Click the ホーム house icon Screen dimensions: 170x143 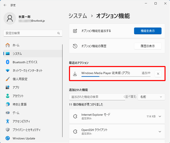pyautogui.click(x=7, y=45)
